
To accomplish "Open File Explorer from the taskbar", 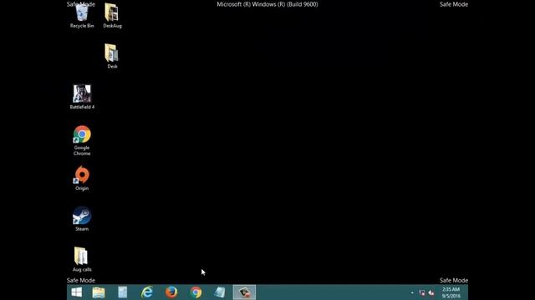I will (x=99, y=292).
